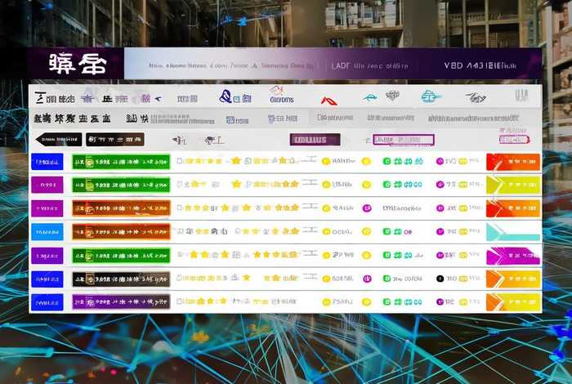Expand the cyan chevron arrow in the fourth row

[512, 232]
